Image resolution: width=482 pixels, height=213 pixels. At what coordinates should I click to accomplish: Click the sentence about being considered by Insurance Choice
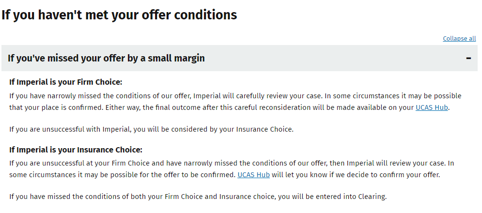151,129
